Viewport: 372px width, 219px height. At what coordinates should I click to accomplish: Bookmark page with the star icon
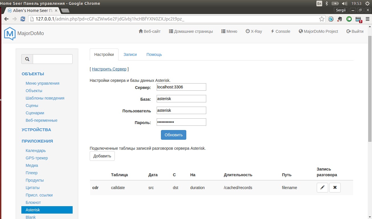tap(322, 19)
